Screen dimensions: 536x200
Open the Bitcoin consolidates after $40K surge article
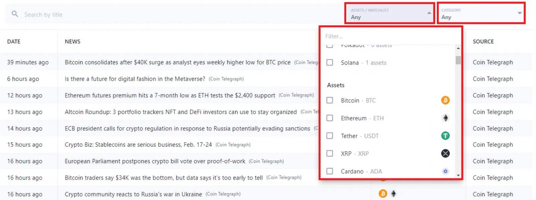coord(178,62)
